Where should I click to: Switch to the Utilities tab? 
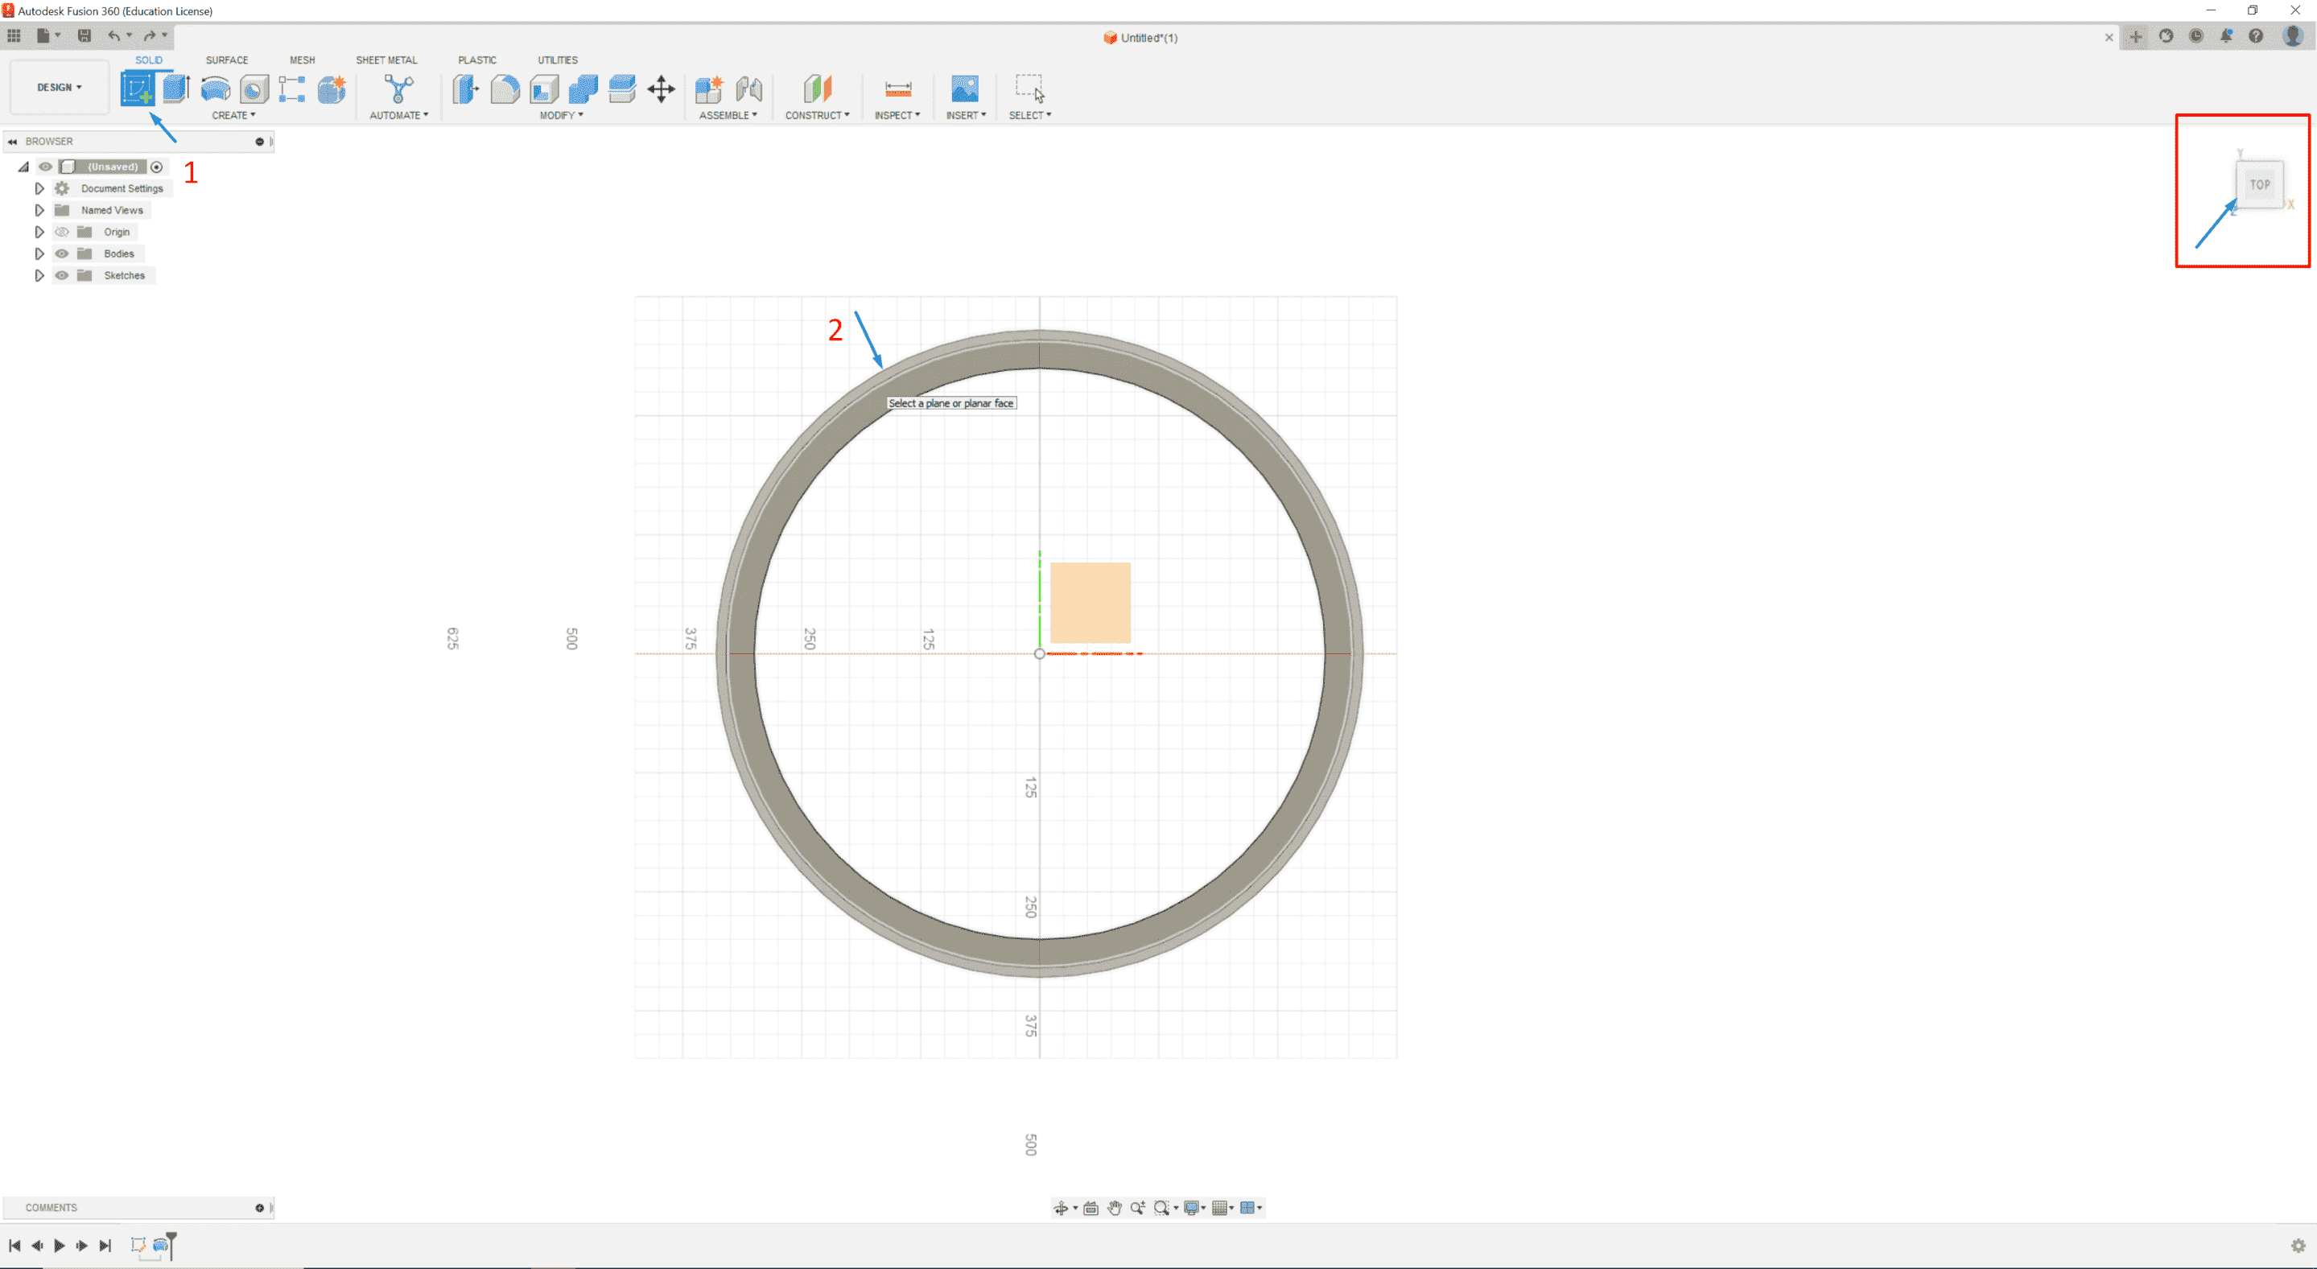[558, 60]
